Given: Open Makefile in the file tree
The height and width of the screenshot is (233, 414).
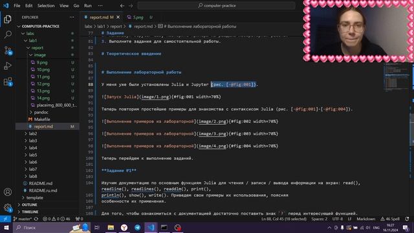Looking at the screenshot, I should (42, 119).
